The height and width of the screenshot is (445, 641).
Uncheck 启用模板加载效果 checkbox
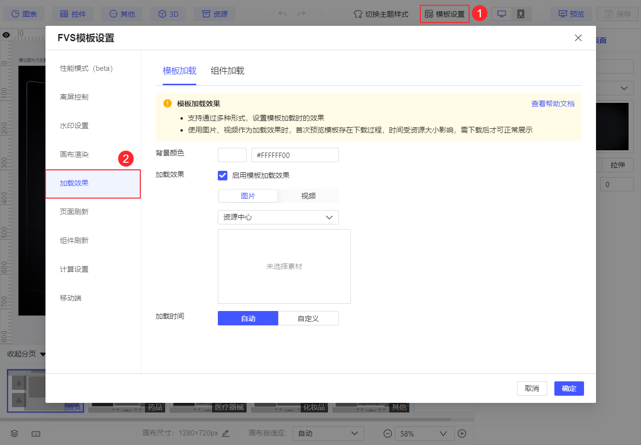(x=223, y=176)
